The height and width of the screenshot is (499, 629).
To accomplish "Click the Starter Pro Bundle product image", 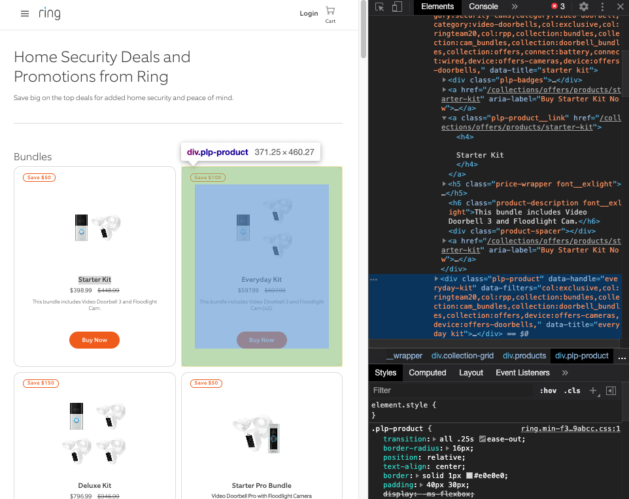I will pyautogui.click(x=256, y=434).
